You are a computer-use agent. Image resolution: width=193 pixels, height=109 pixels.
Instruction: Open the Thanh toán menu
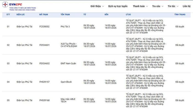pos(139,6)
